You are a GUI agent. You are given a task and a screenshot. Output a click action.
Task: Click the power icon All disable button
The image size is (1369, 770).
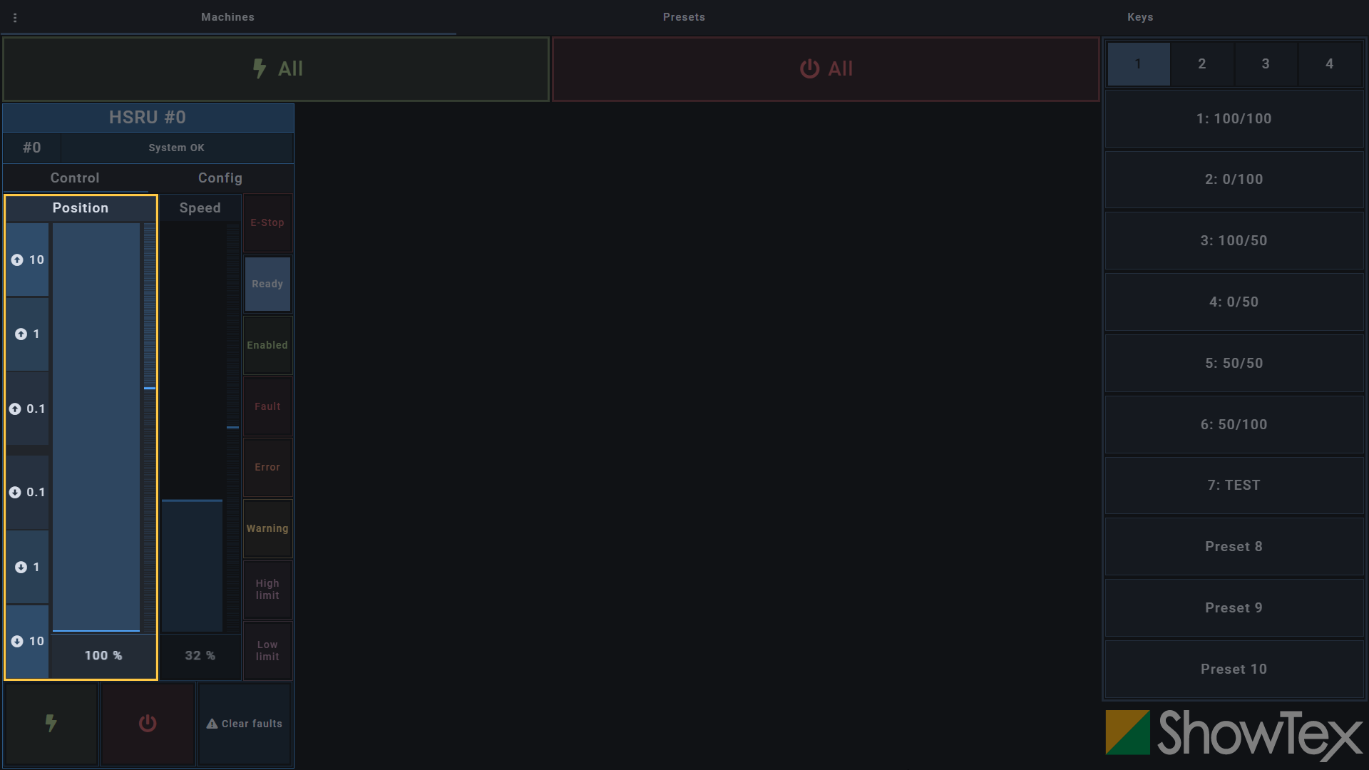tap(826, 69)
